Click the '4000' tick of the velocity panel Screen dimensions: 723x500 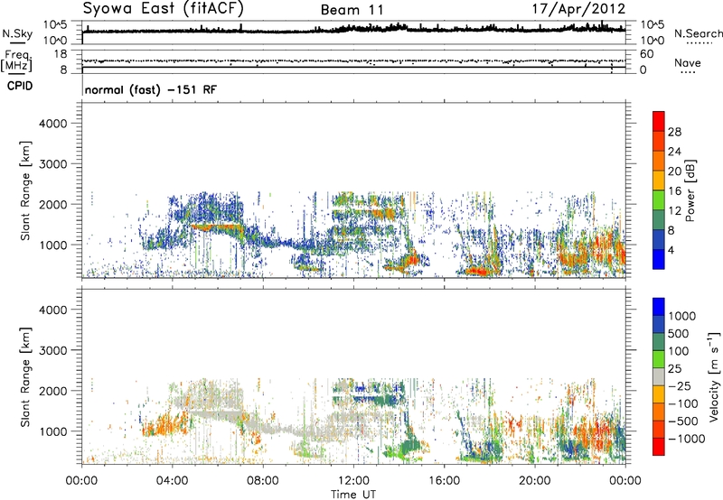[x=53, y=310]
